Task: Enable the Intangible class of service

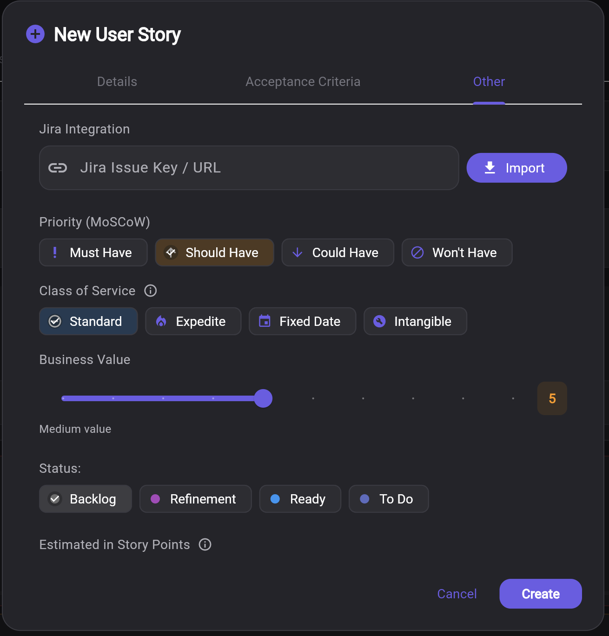Action: pyautogui.click(x=415, y=321)
